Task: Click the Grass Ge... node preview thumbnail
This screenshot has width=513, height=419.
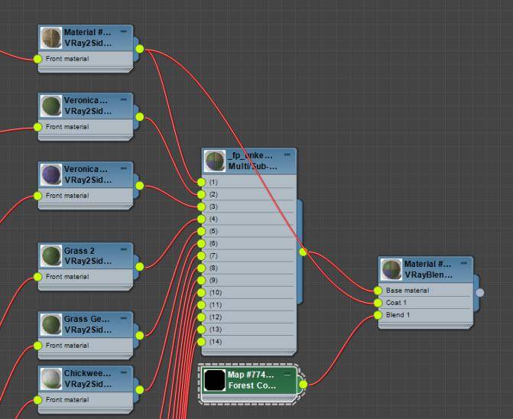Action: (x=52, y=323)
